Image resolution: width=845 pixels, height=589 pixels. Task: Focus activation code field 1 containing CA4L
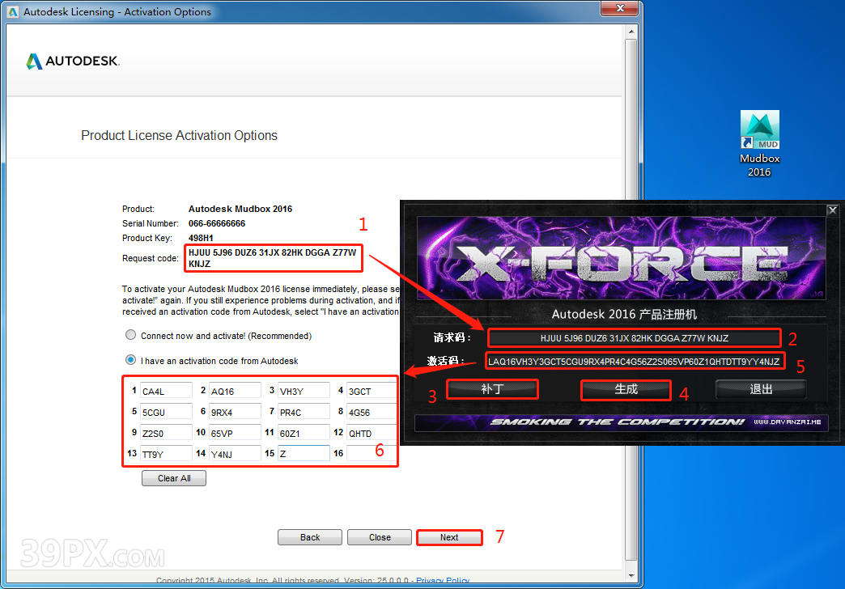[x=166, y=392]
